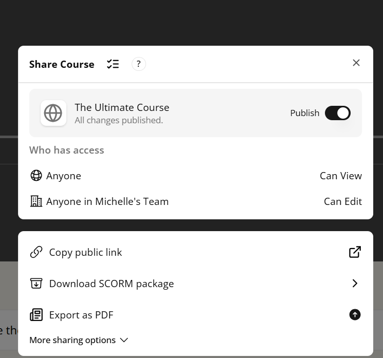Image resolution: width=383 pixels, height=358 pixels.
Task: Click the SCORM package download box icon
Action: (x=36, y=284)
